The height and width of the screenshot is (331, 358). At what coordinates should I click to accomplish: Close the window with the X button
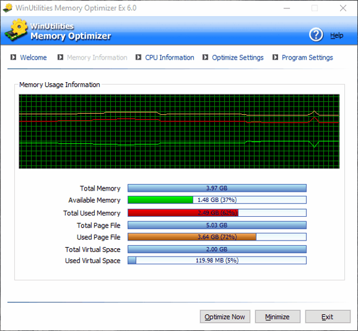[343, 8]
